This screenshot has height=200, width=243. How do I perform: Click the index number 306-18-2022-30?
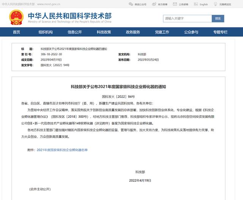(51, 54)
